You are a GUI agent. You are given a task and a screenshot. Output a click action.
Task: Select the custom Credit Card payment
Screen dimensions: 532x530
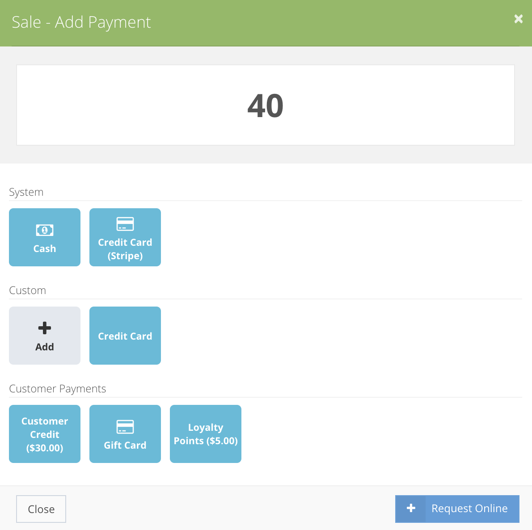[x=125, y=336]
